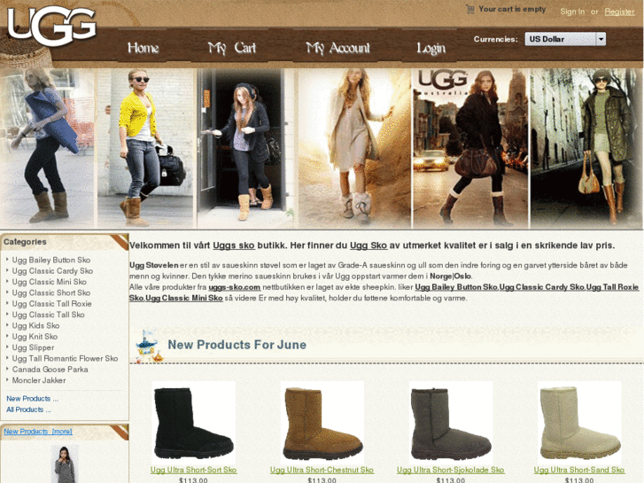This screenshot has width=644, height=483.
Task: Click the chocolate Ultra Short boot image
Action: (451, 423)
